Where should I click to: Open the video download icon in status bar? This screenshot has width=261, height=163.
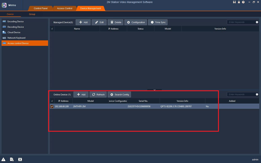tap(20, 159)
